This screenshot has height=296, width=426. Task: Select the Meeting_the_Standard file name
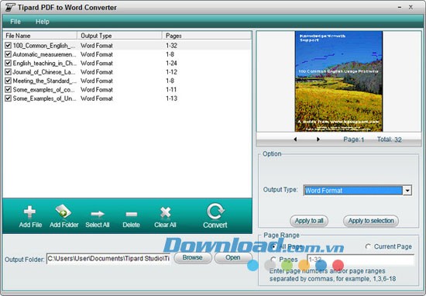click(45, 81)
